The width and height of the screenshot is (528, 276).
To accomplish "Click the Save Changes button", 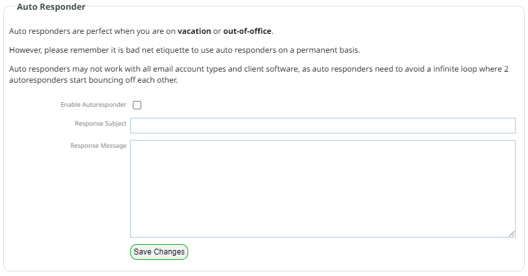I will tap(159, 252).
